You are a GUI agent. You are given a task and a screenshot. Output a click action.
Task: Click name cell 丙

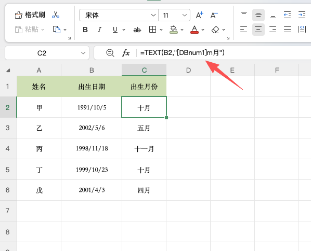point(39,148)
